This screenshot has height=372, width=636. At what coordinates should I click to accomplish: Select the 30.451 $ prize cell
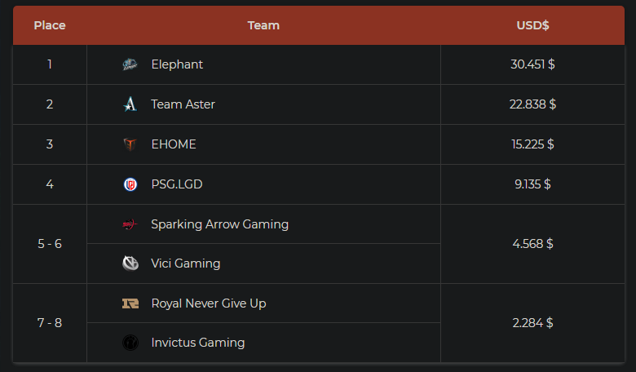[532, 64]
